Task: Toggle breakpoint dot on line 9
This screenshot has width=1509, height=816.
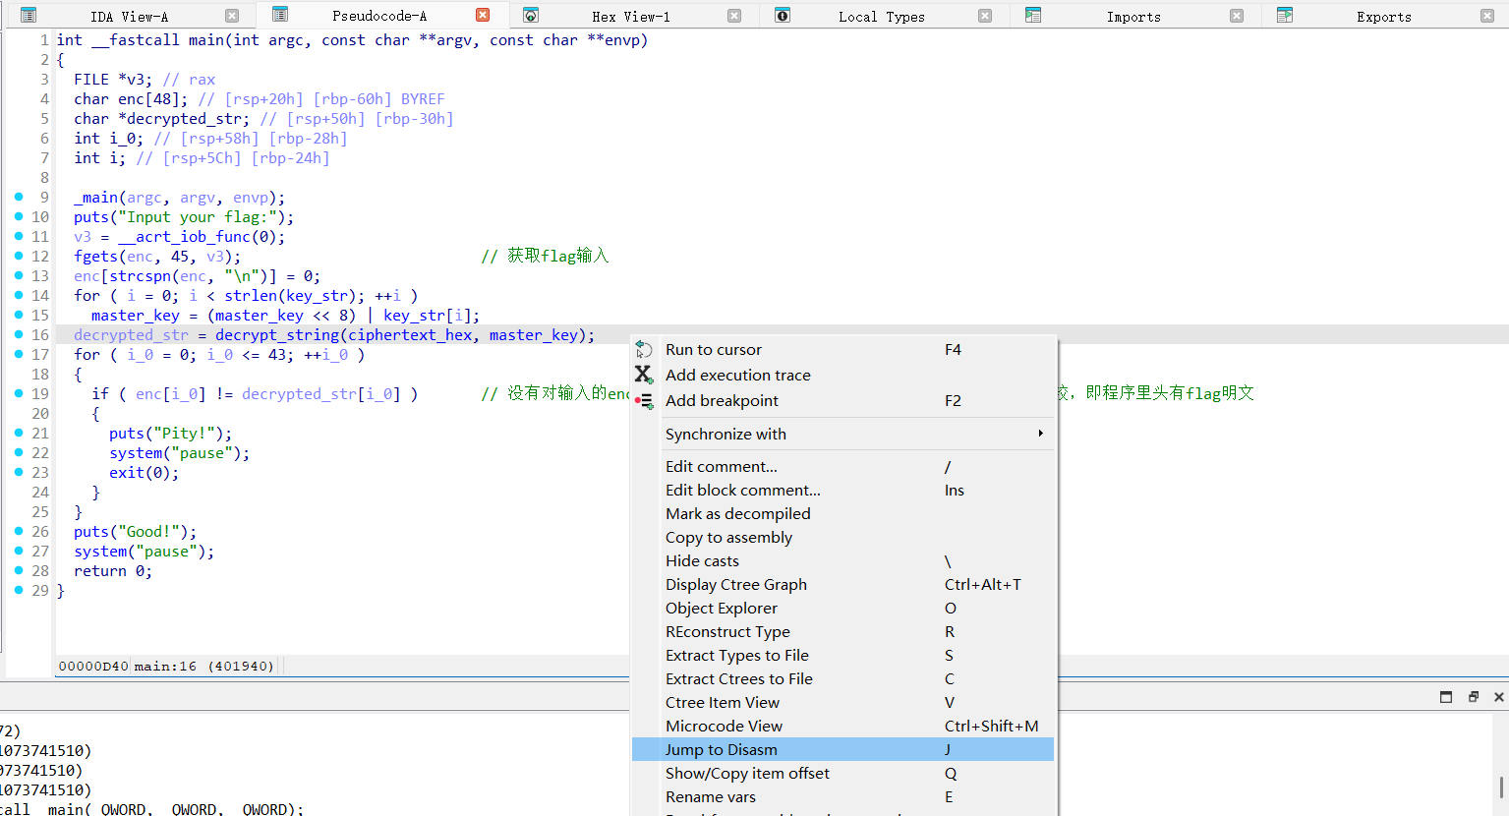Action: [x=19, y=197]
